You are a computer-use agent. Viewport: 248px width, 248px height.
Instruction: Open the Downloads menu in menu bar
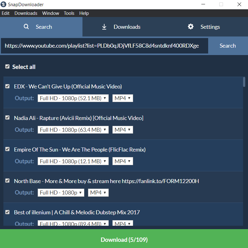point(26,13)
